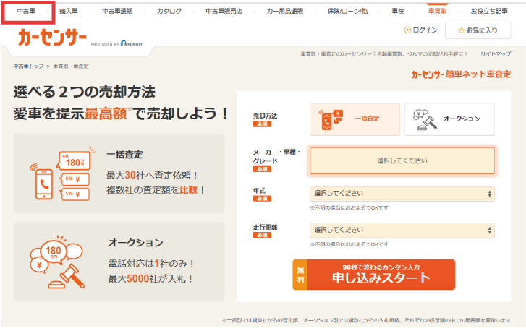Screen dimensions: 526x331
Task: Click the 必須 badge under 走行距離
Action: (262, 235)
